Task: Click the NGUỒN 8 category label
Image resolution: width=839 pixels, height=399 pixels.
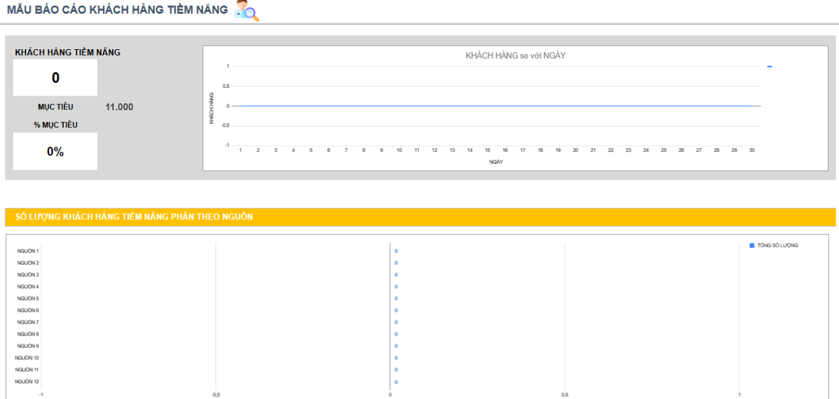Action: [28, 334]
